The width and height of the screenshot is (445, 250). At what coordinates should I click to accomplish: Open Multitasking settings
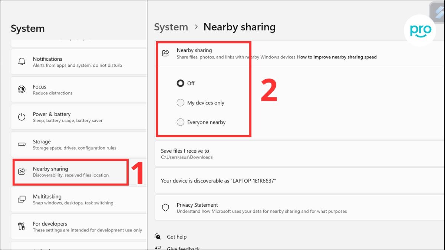coord(79,199)
